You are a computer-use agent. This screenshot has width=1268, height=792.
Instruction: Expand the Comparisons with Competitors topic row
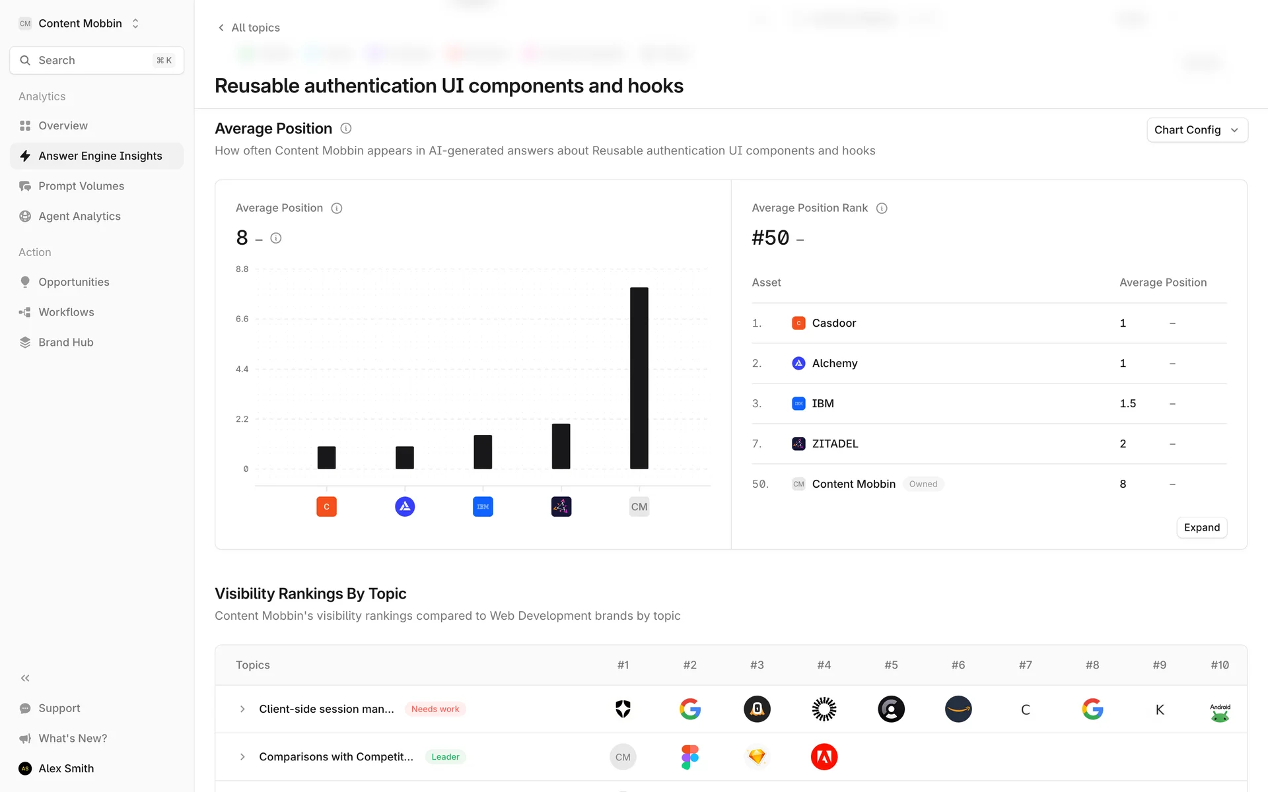[x=242, y=757]
